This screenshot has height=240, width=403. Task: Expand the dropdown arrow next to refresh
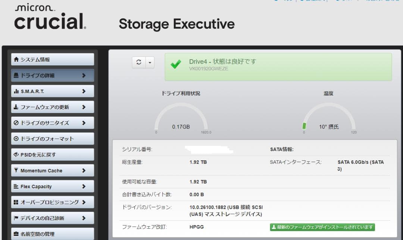pos(150,63)
